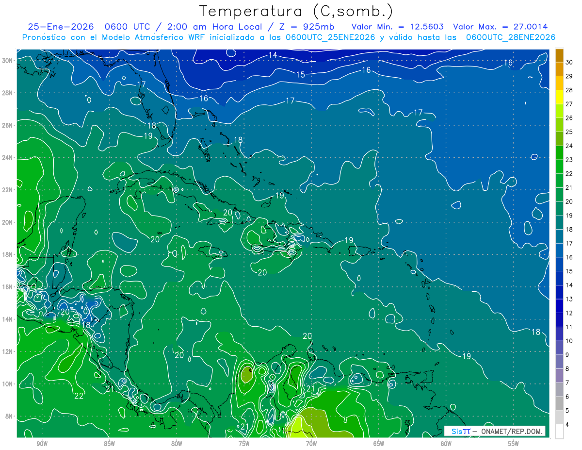Click the "ONAMET/REP.DOM." credit box
This screenshot has width=582, height=450.
point(494,431)
